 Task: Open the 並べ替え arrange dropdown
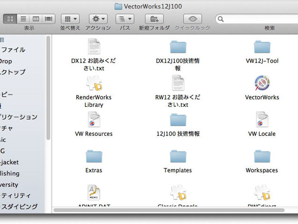tap(70, 19)
